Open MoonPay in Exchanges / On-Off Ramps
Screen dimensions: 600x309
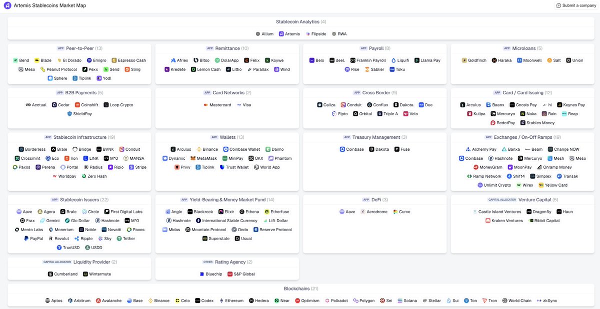pos(519,167)
